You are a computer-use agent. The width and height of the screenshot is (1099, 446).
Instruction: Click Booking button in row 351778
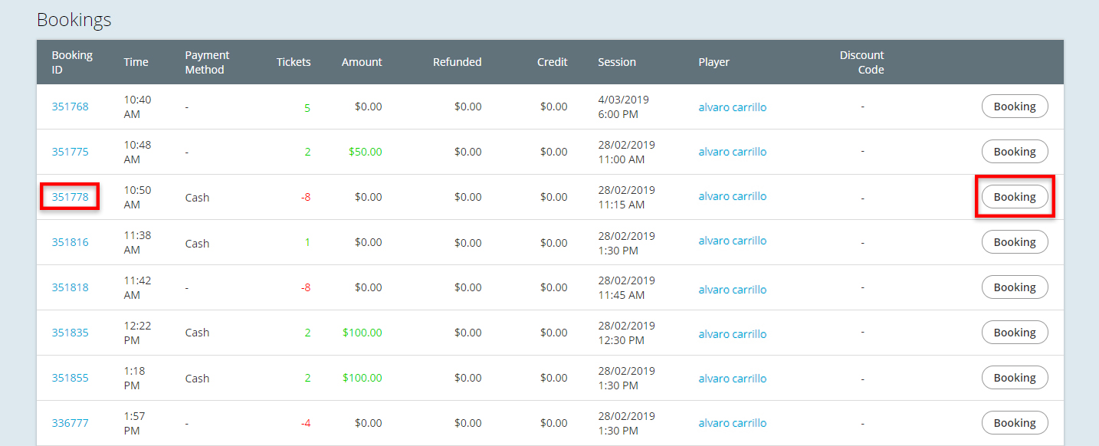(x=1015, y=197)
